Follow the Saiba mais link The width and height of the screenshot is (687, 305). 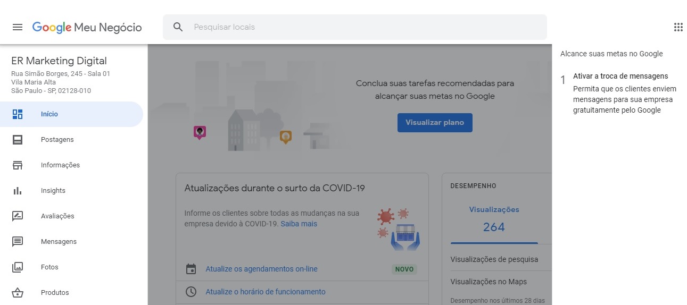coord(299,224)
